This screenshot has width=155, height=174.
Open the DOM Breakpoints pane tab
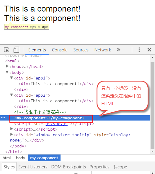pos(68,167)
